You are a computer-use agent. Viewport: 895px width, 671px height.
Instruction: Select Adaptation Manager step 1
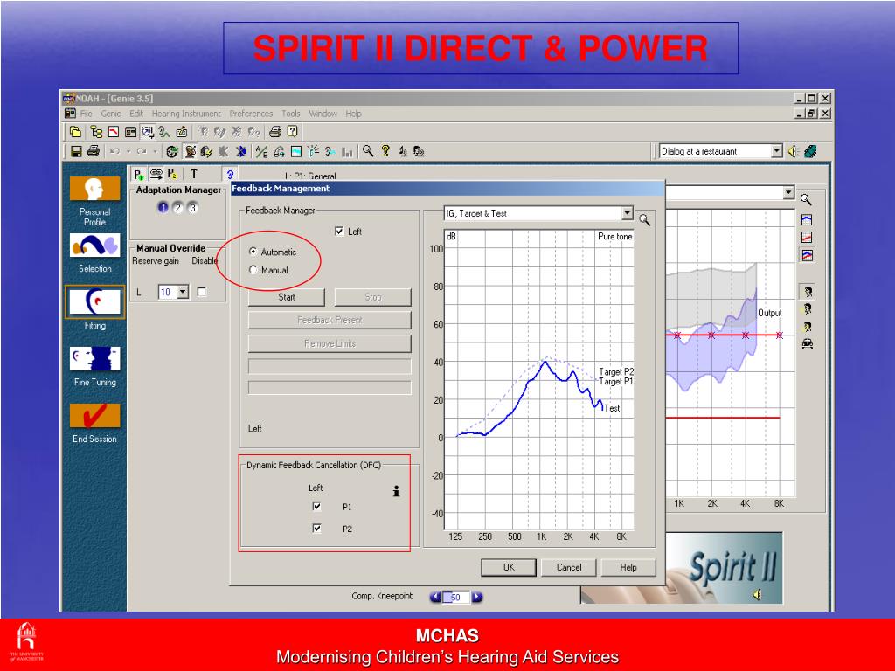(163, 208)
